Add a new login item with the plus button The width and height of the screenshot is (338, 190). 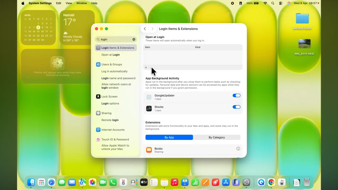(x=146, y=68)
